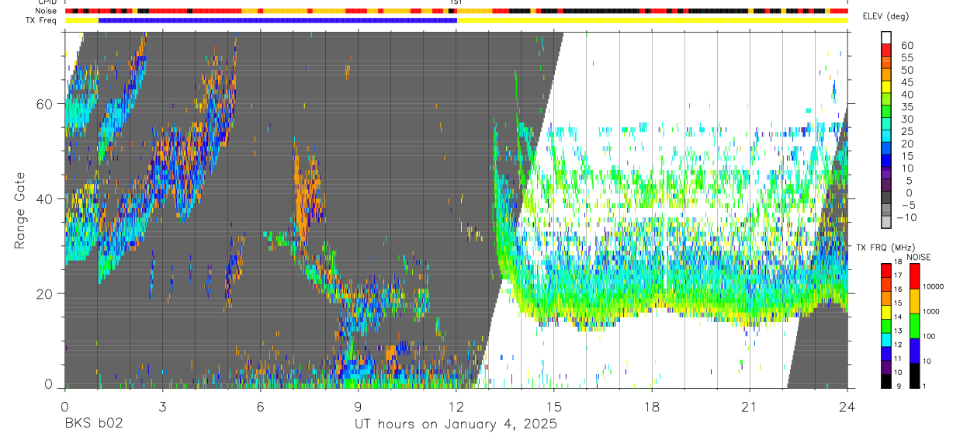Click x-axis tick label 12
Screen dimensions: 953x440
456,407
